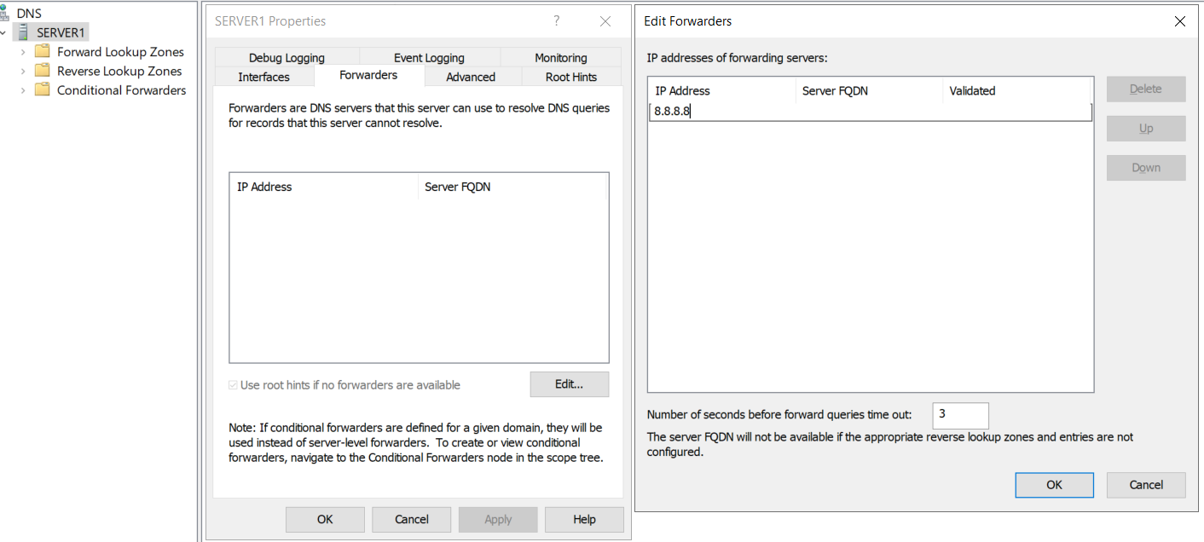Toggle Use root hints checkbox
This screenshot has width=1204, height=542.
(234, 385)
